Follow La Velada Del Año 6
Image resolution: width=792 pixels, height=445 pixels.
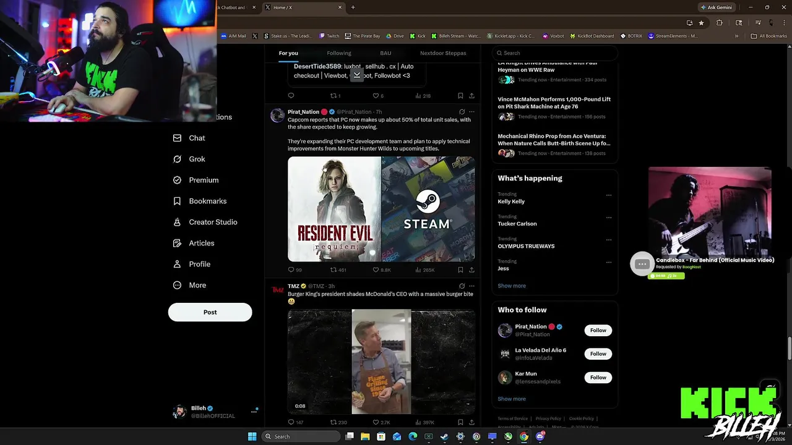[598, 354]
